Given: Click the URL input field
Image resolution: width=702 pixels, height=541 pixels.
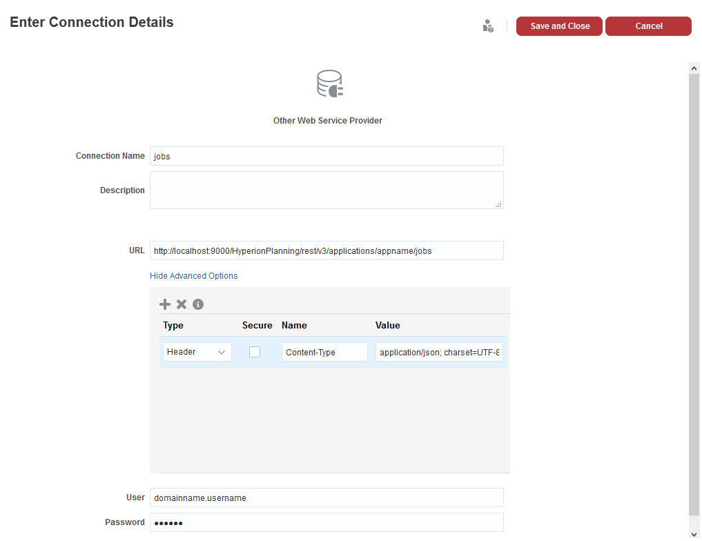Looking at the screenshot, I should coord(326,250).
